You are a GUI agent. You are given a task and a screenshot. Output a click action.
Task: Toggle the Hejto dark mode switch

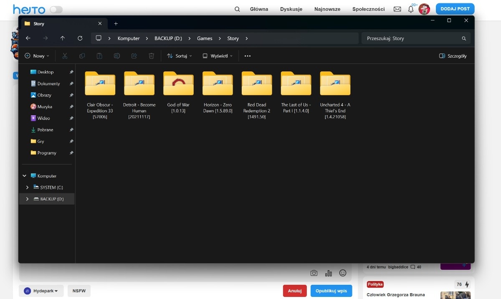click(56, 10)
